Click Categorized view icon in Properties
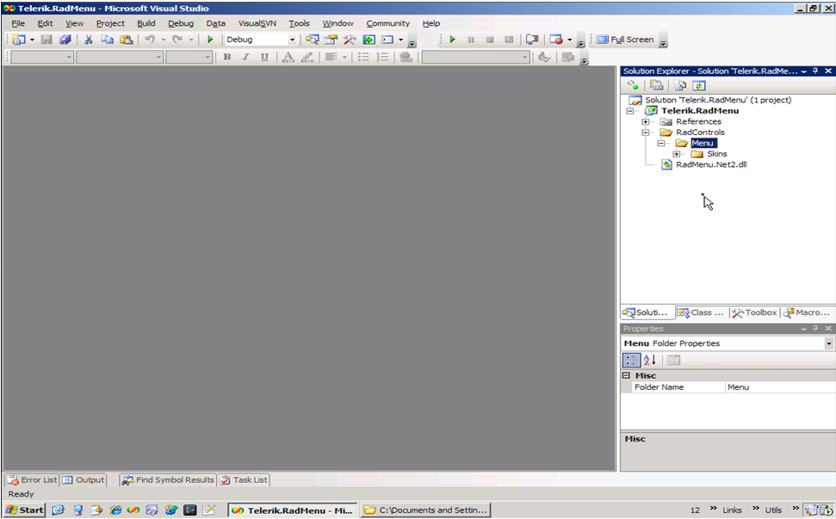Screen dimensions: 836x519 pyautogui.click(x=631, y=361)
